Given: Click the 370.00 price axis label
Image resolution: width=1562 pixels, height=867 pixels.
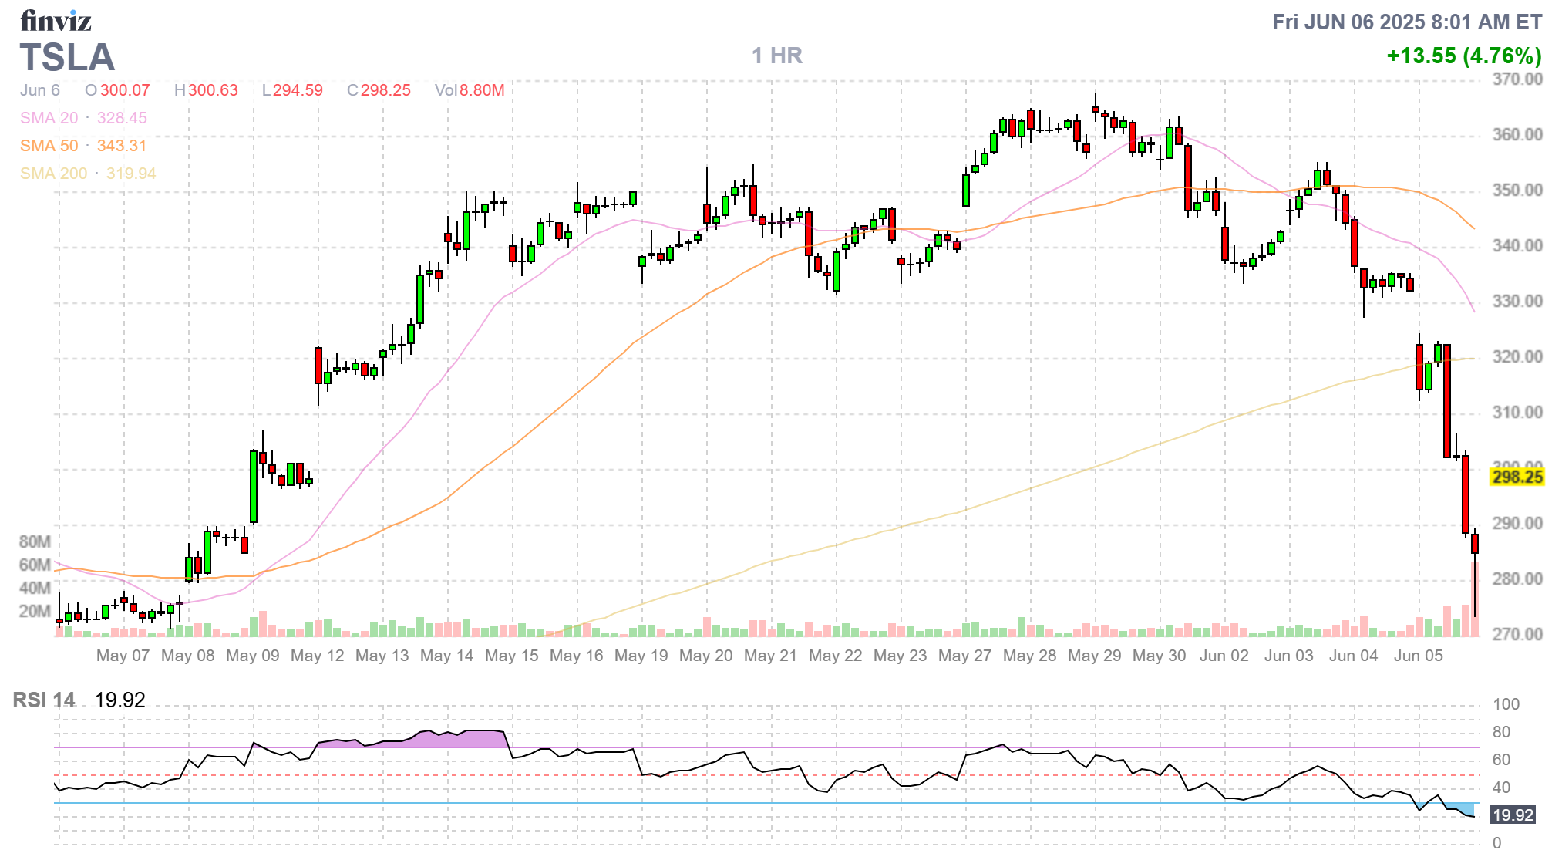Looking at the screenshot, I should pyautogui.click(x=1517, y=79).
